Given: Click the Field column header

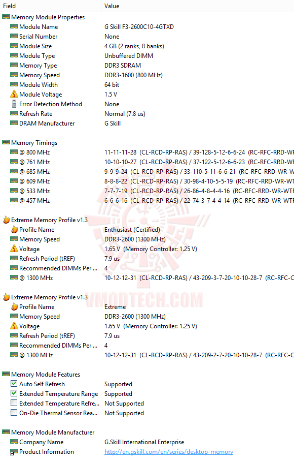Looking at the screenshot, I should (x=51, y=6).
